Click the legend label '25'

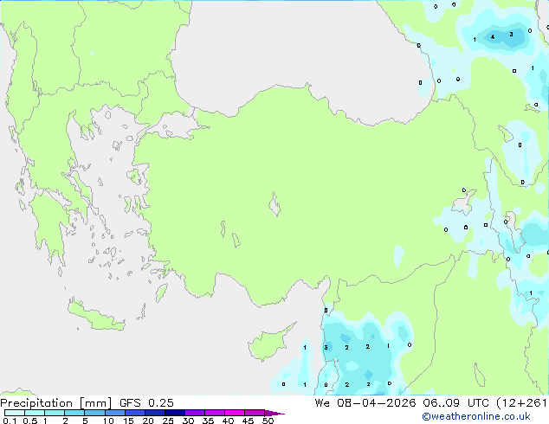(x=168, y=421)
